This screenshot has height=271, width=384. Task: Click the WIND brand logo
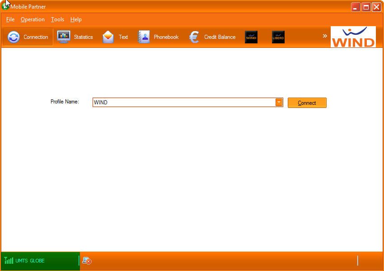coord(353,37)
